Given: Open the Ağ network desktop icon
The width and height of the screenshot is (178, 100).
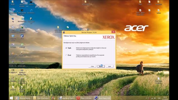Looking at the screenshot, I should click(x=13, y=20).
